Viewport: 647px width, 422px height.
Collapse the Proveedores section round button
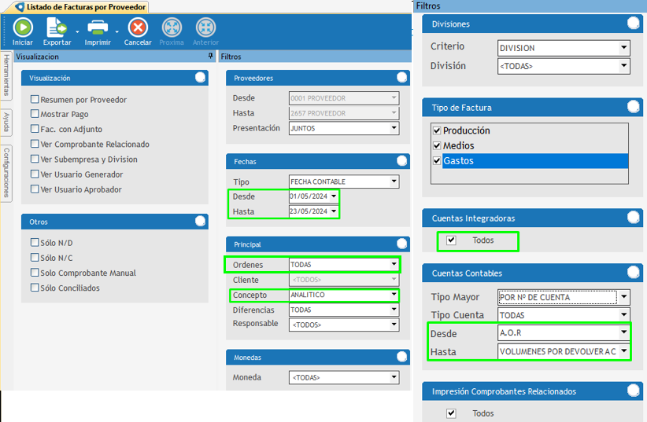402,78
